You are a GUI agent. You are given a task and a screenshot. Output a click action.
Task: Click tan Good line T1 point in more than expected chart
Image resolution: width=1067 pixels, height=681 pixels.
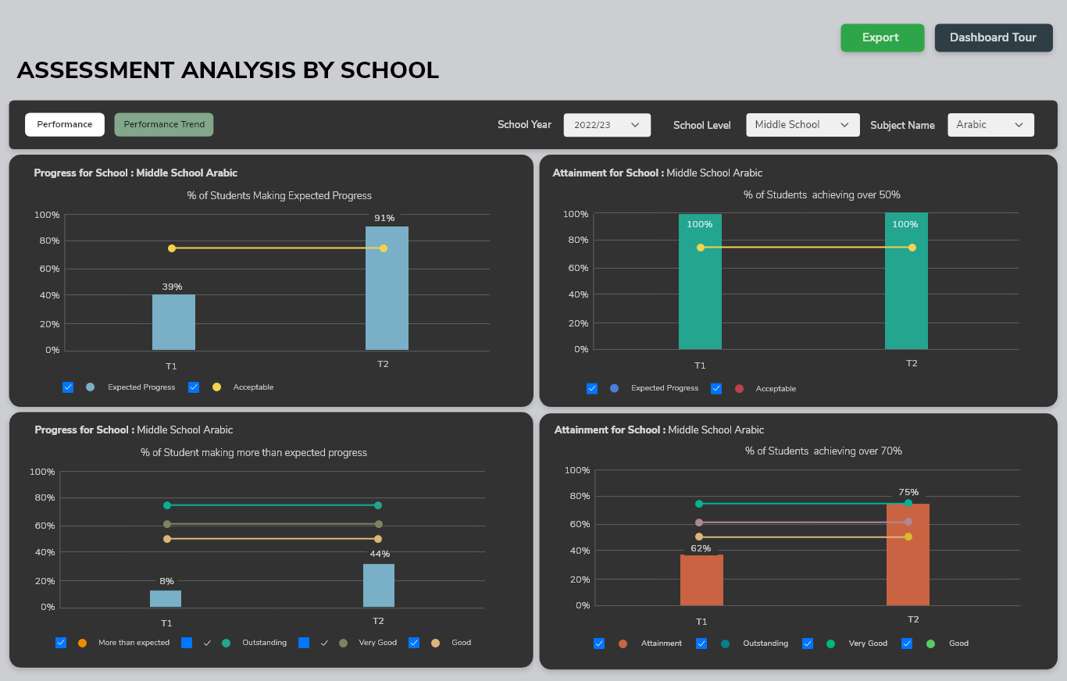coord(167,539)
